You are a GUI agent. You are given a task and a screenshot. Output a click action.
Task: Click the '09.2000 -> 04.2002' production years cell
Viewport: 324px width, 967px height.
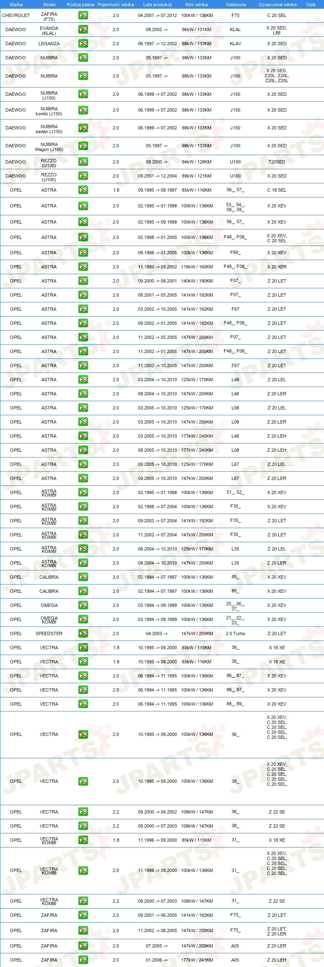tap(157, 812)
